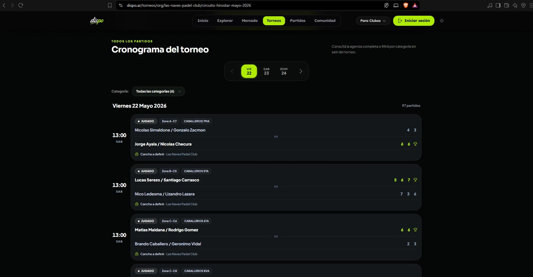The height and width of the screenshot is (277, 533).
Task: Show previous days with left chevron
Action: point(232,71)
